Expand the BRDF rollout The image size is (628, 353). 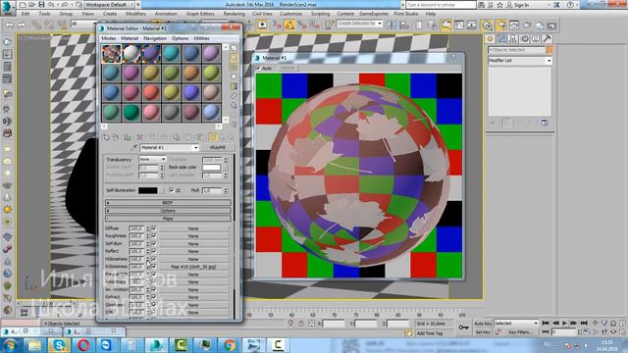[168, 203]
